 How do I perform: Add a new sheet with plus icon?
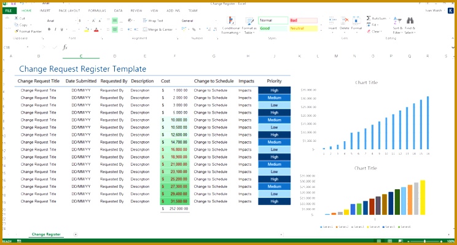(x=76, y=234)
